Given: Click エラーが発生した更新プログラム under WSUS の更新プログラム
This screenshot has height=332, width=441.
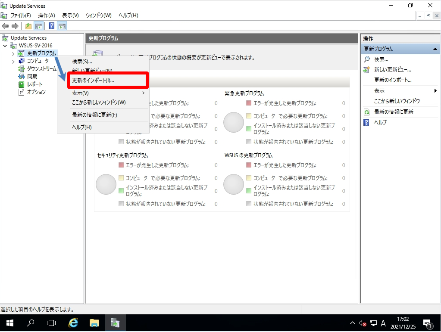Looking at the screenshot, I should [x=285, y=165].
